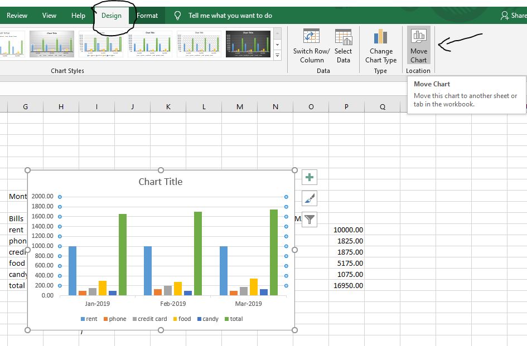This screenshot has height=346, width=527.
Task: Select the dark-themed chart style thumbnail
Action: coord(248,43)
